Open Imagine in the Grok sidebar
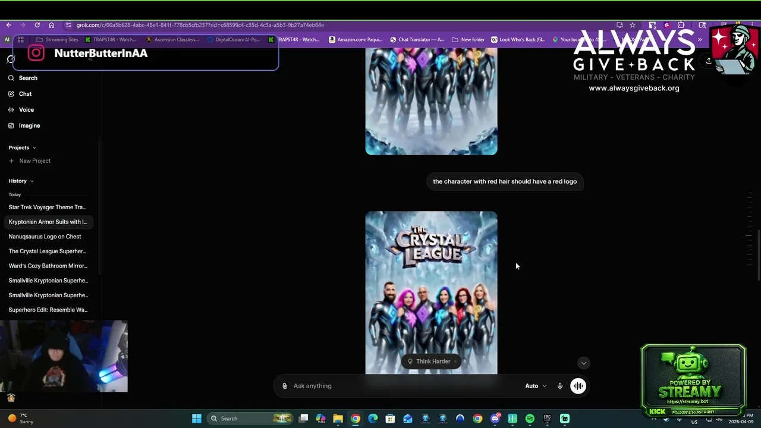This screenshot has width=761, height=428. click(24, 125)
